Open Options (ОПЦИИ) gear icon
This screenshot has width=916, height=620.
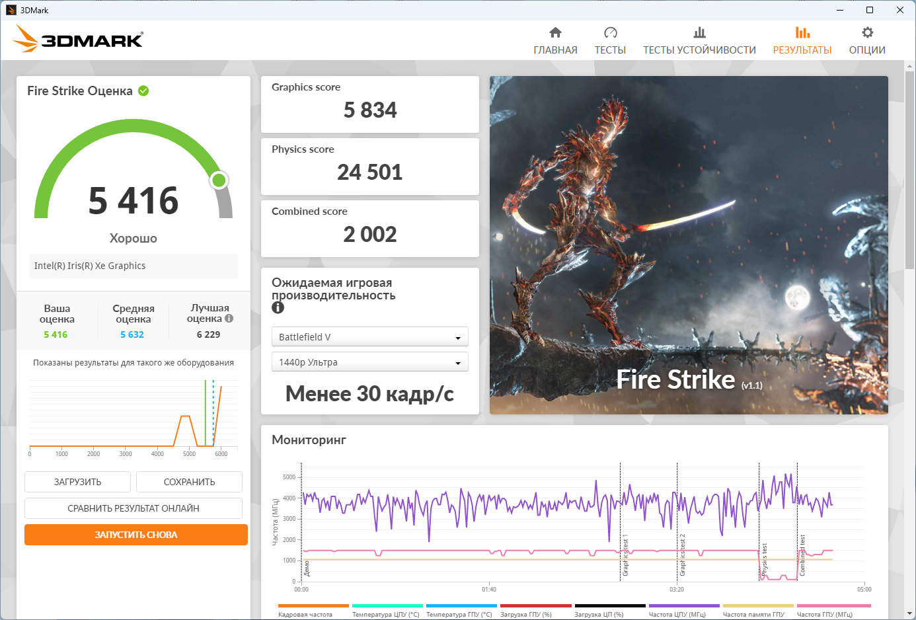(x=867, y=32)
